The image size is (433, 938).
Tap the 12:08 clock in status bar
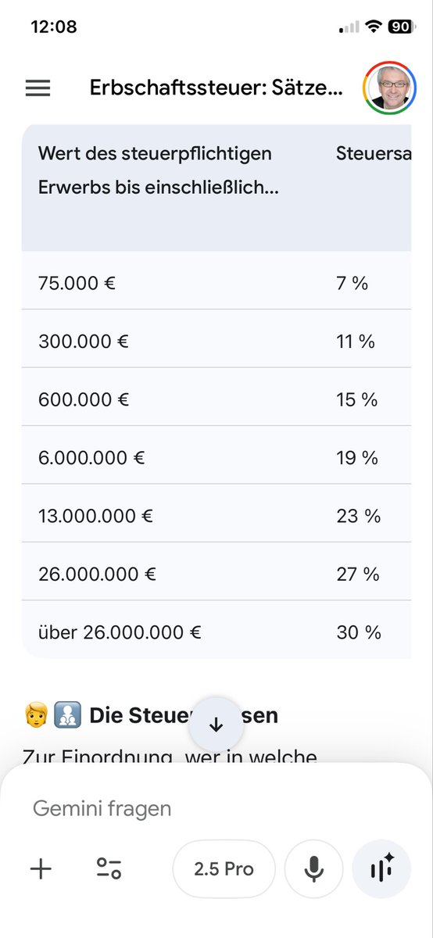click(x=54, y=27)
